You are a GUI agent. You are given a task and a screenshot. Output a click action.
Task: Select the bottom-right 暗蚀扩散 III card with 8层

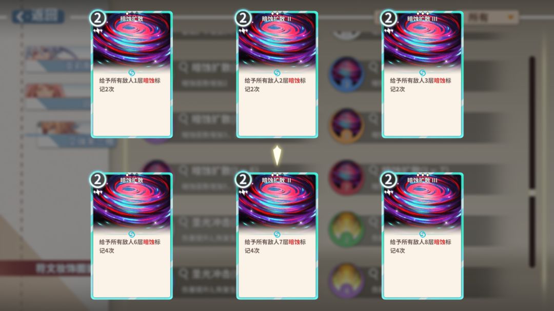423,236
